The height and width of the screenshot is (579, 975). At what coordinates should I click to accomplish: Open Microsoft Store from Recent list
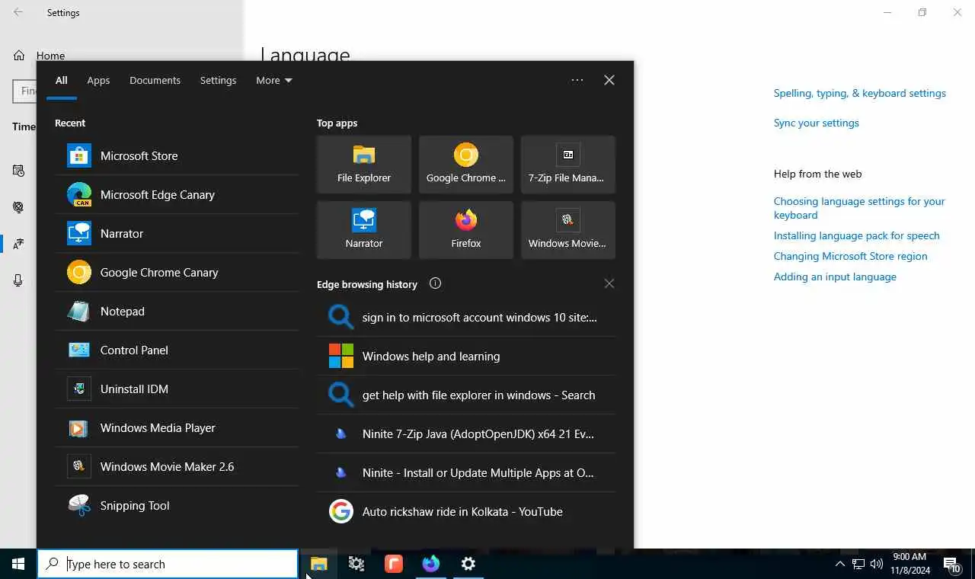(x=177, y=155)
